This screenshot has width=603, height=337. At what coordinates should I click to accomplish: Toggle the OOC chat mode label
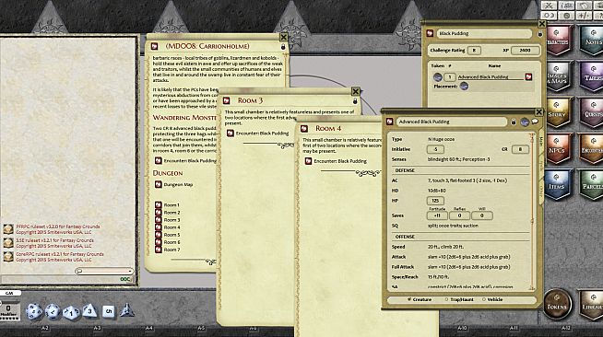pyautogui.click(x=125, y=279)
